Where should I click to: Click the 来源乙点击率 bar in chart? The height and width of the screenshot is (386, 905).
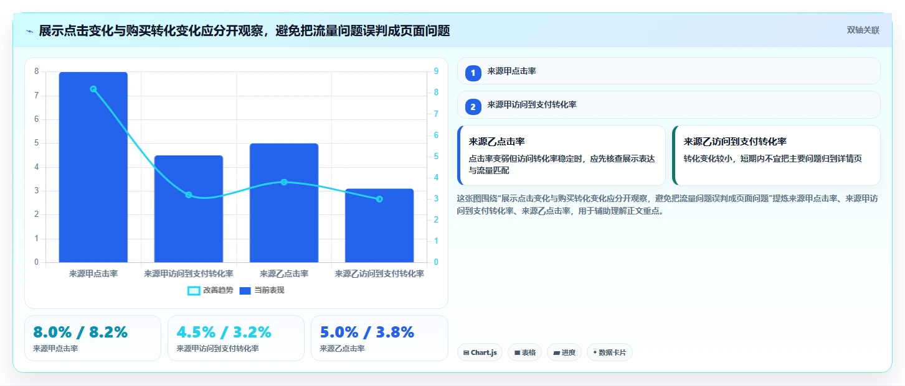[284, 203]
